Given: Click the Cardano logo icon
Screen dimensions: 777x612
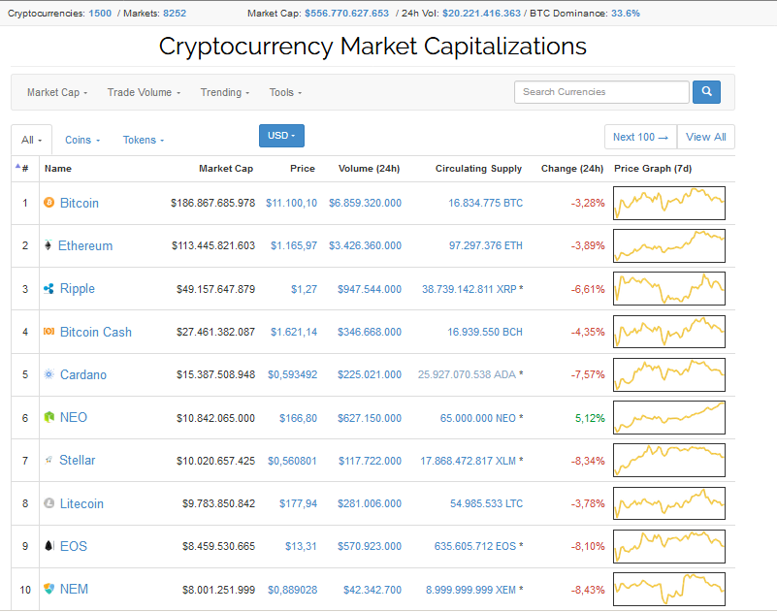Looking at the screenshot, I should [x=49, y=374].
